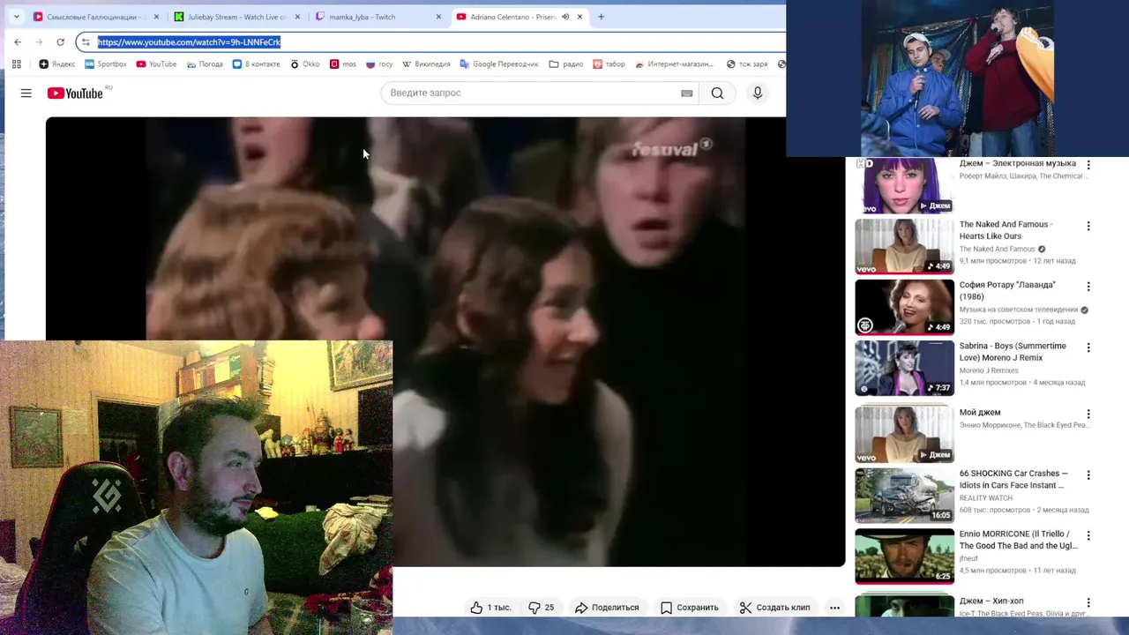Go to YouTube home via the logo
Viewport: 1129px width, 635px height.
75,93
